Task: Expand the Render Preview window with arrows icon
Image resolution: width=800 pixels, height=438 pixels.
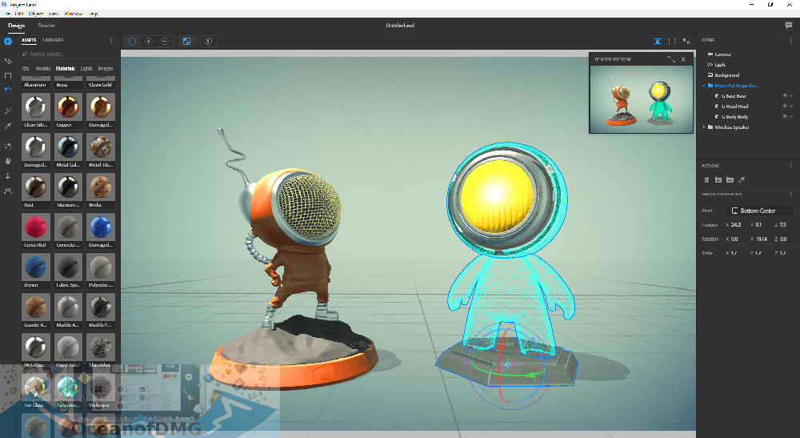Action: pos(671,59)
